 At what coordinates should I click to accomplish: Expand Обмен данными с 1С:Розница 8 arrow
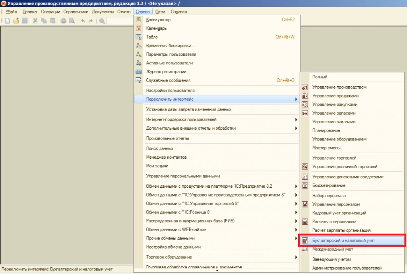pos(296,212)
